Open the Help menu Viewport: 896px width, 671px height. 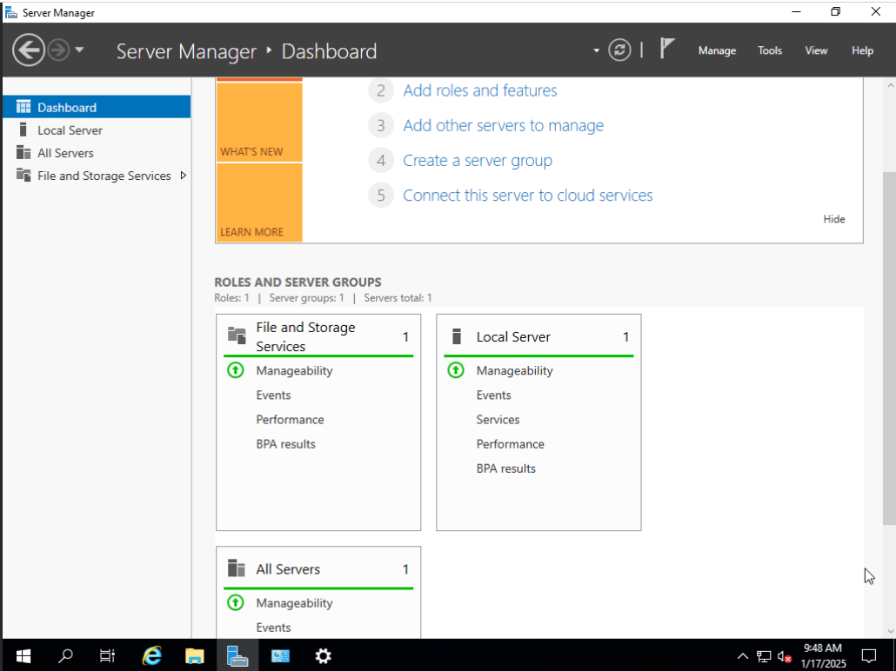tap(862, 50)
